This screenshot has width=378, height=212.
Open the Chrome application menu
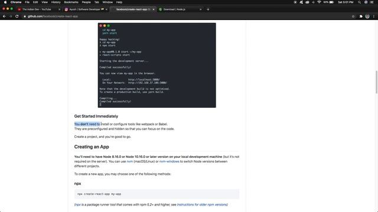(x=16, y=2)
